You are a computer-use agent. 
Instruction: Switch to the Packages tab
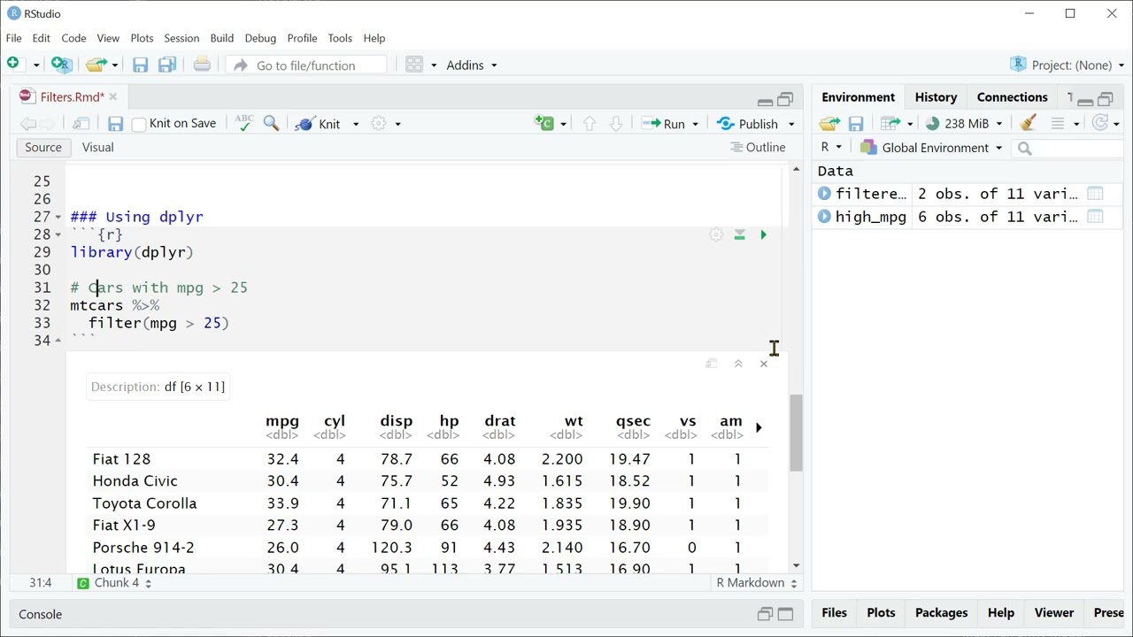click(x=941, y=613)
